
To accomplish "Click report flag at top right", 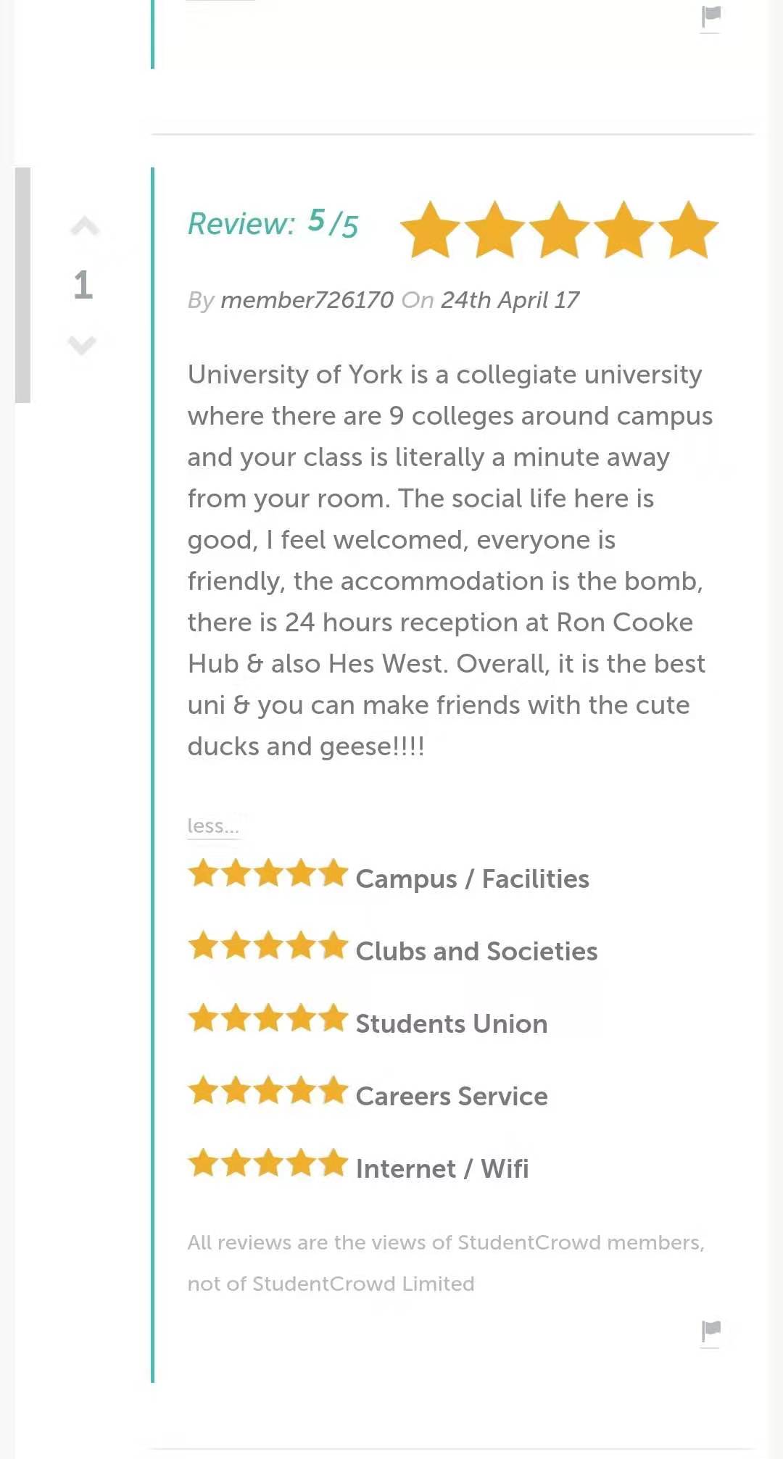I will tap(711, 16).
